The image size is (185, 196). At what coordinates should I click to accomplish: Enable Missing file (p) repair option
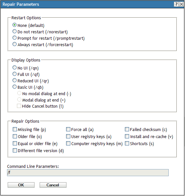point(15,129)
